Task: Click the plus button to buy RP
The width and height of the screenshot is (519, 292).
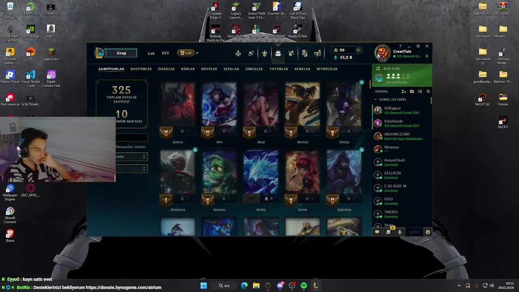Action: [x=358, y=50]
